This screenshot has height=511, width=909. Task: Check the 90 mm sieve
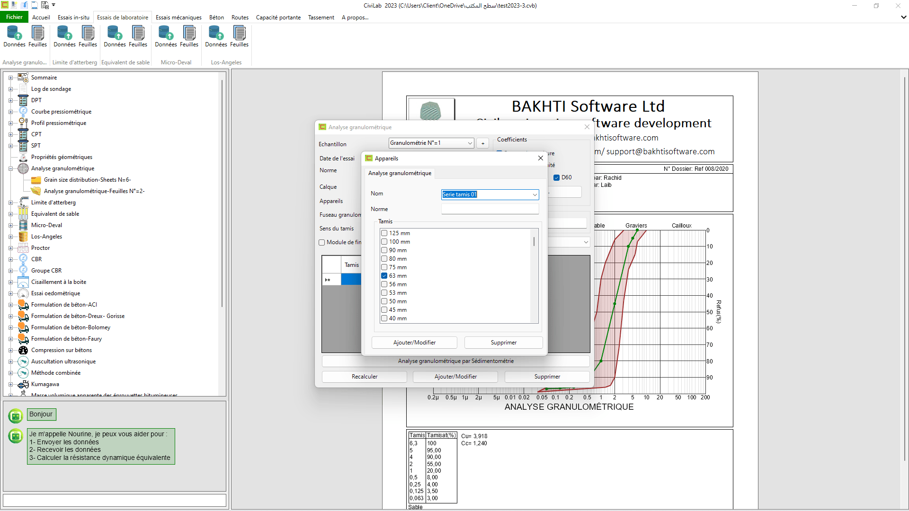384,250
